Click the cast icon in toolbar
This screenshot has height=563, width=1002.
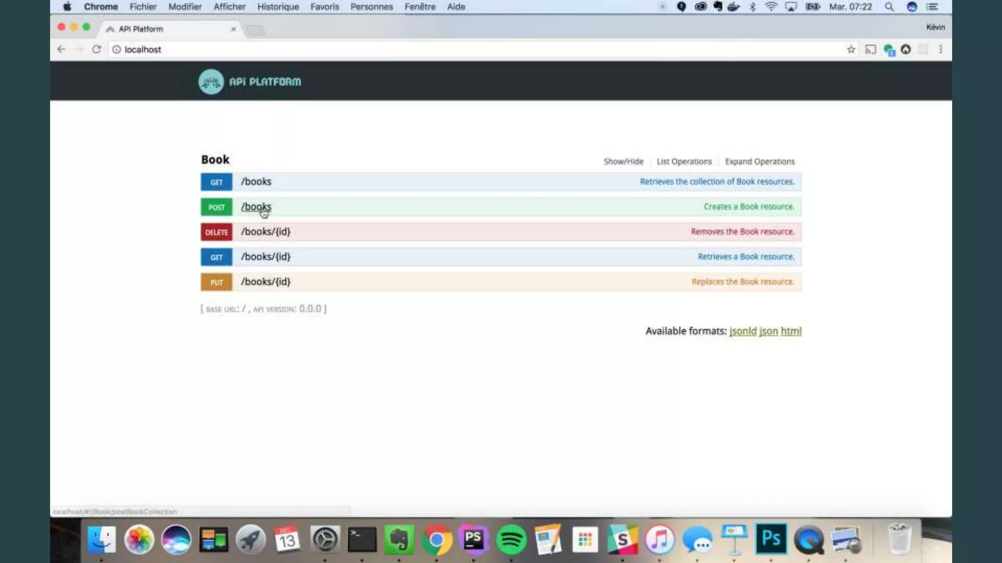(870, 49)
